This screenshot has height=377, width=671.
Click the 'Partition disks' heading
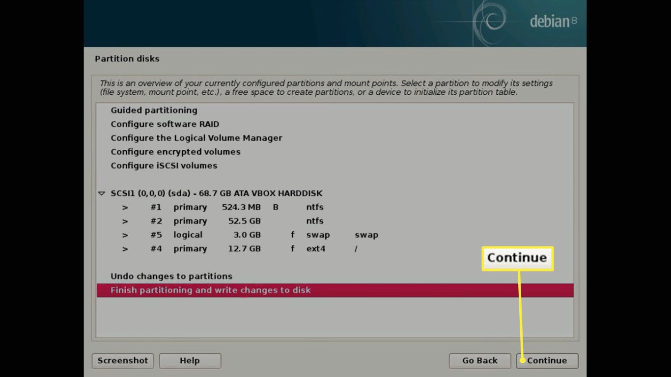click(x=127, y=59)
